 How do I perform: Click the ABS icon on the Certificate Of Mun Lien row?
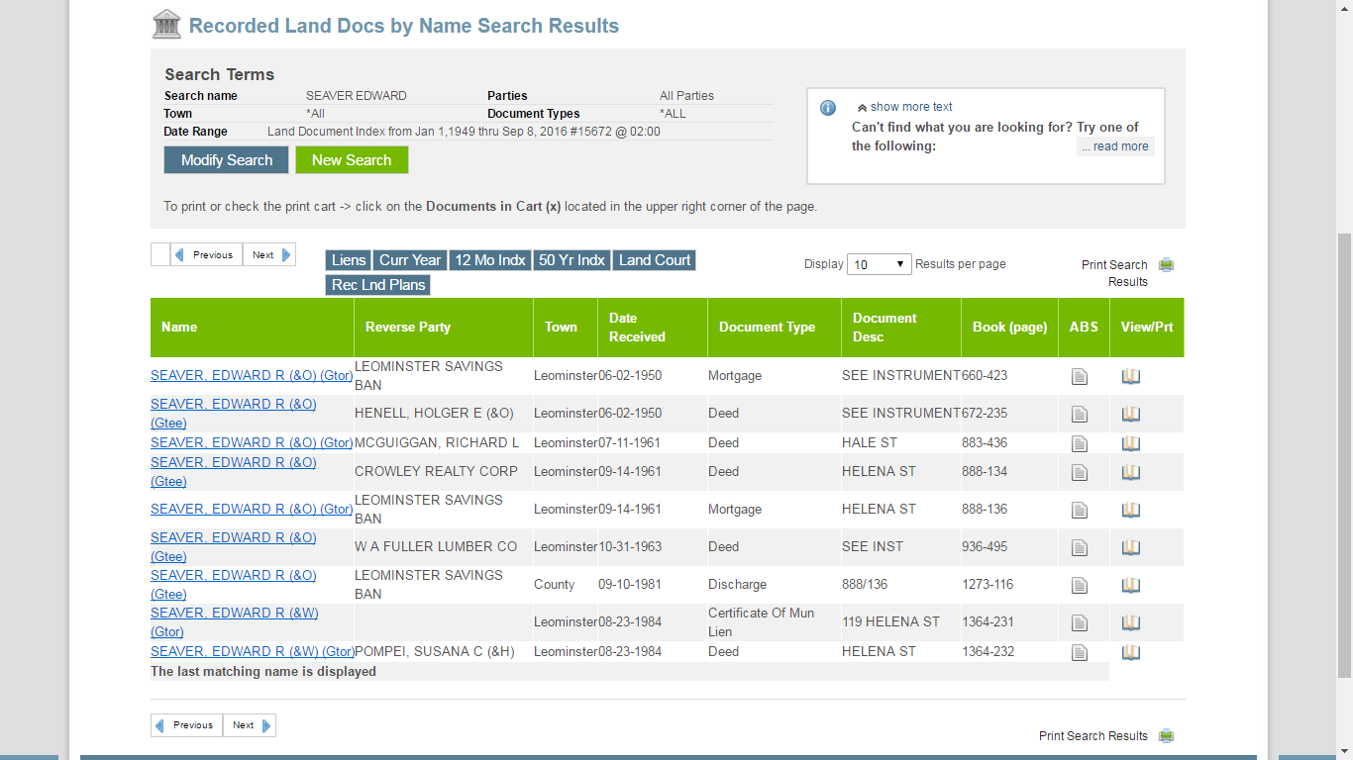point(1079,622)
